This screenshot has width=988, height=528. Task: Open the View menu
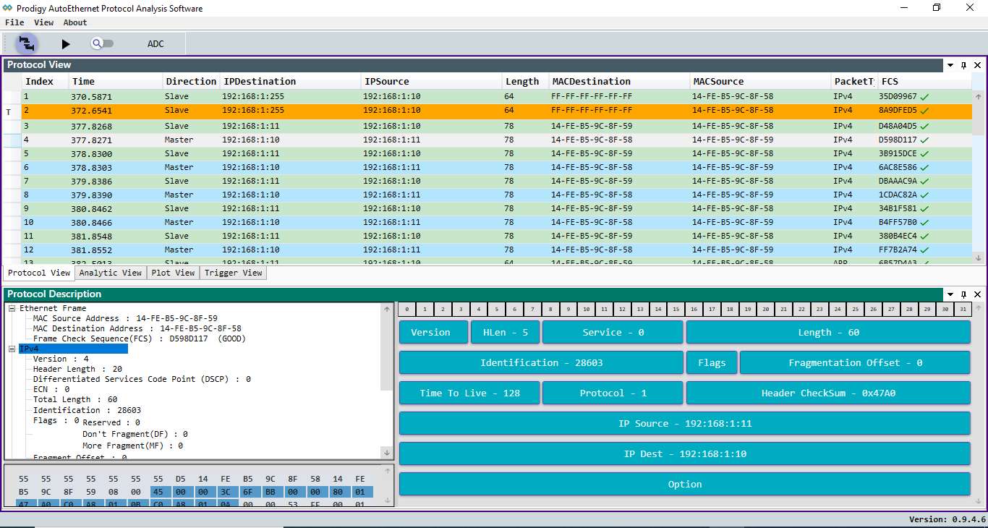click(x=43, y=22)
